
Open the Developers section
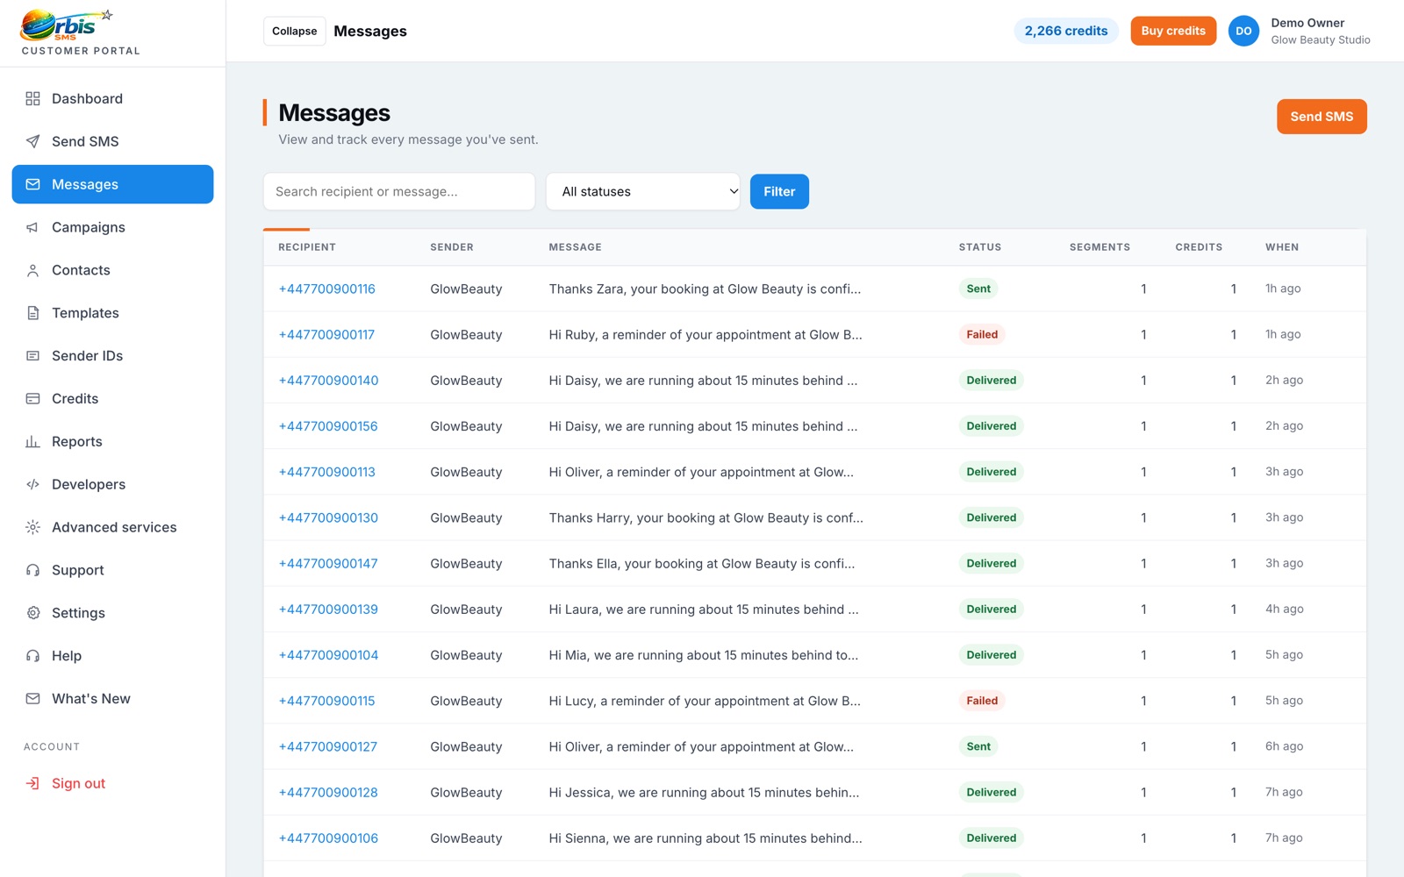coord(112,484)
